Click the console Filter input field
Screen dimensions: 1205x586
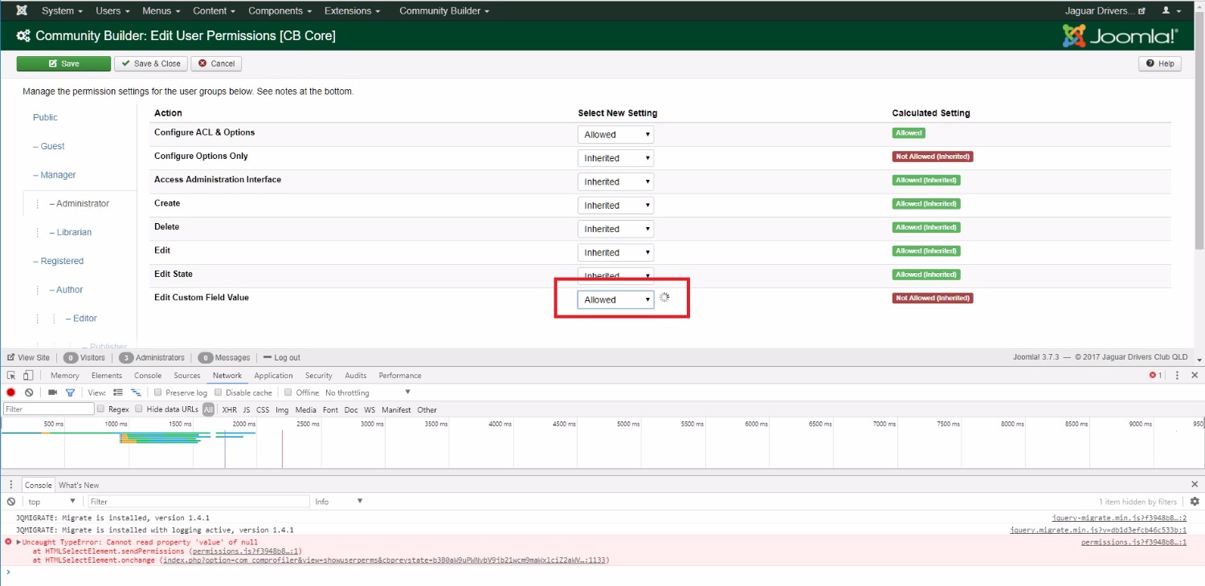(x=198, y=502)
